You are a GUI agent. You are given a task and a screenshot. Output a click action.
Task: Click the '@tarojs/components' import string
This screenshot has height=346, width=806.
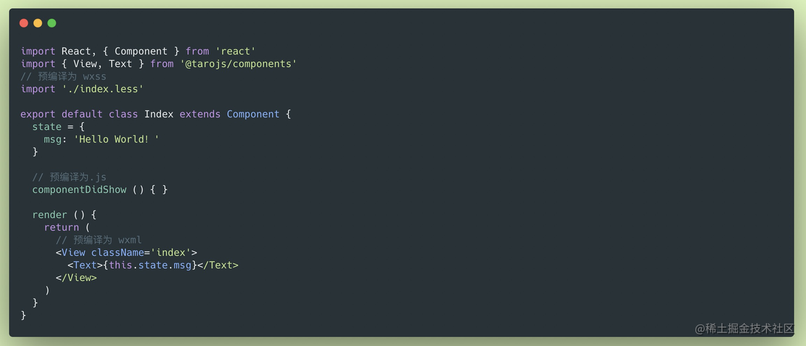[x=239, y=64]
